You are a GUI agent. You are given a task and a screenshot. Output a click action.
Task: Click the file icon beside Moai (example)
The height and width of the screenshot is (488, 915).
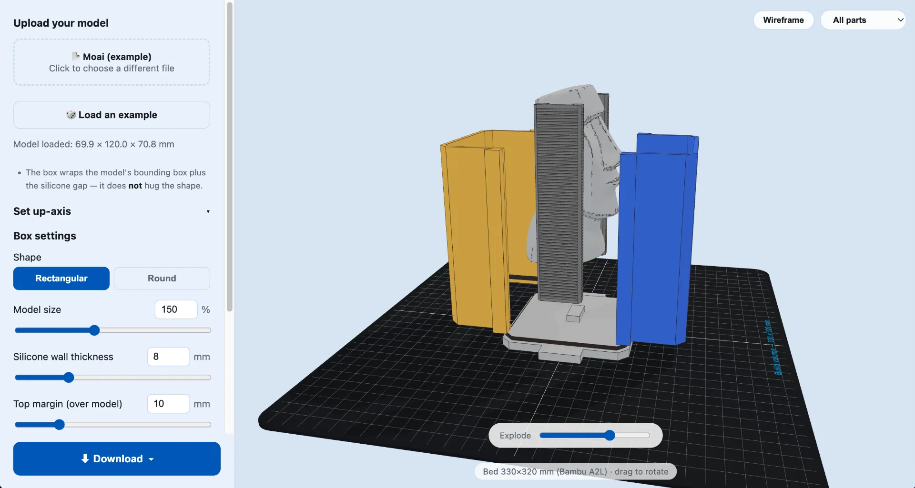tap(76, 56)
